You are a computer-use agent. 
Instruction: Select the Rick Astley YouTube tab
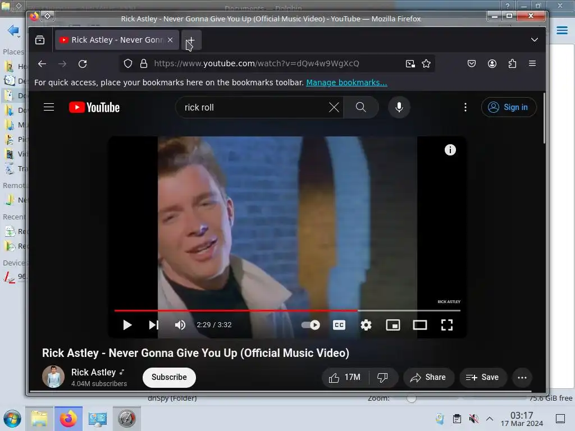117,40
